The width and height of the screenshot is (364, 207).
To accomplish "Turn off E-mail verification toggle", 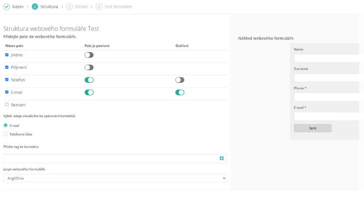I will pos(180,92).
